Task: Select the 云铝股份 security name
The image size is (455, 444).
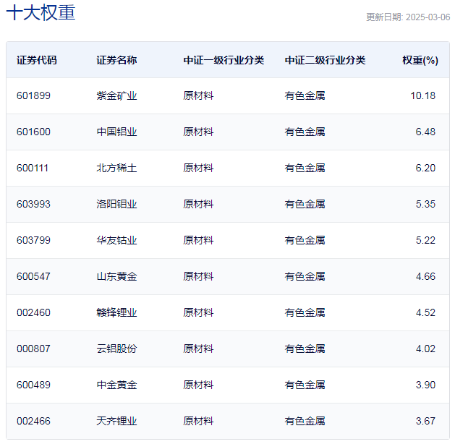Action: tap(116, 349)
